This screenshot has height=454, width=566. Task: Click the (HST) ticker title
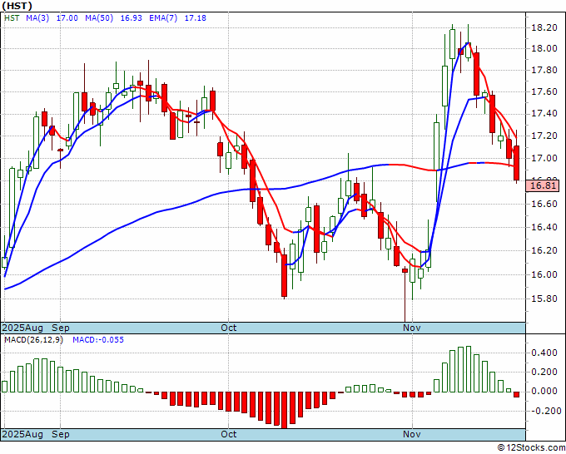17,6
